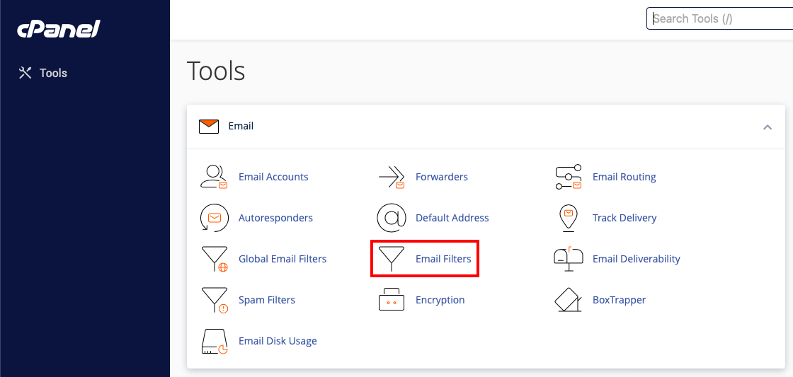Image resolution: width=793 pixels, height=377 pixels.
Task: Select the Autoresponders link
Action: pos(275,218)
